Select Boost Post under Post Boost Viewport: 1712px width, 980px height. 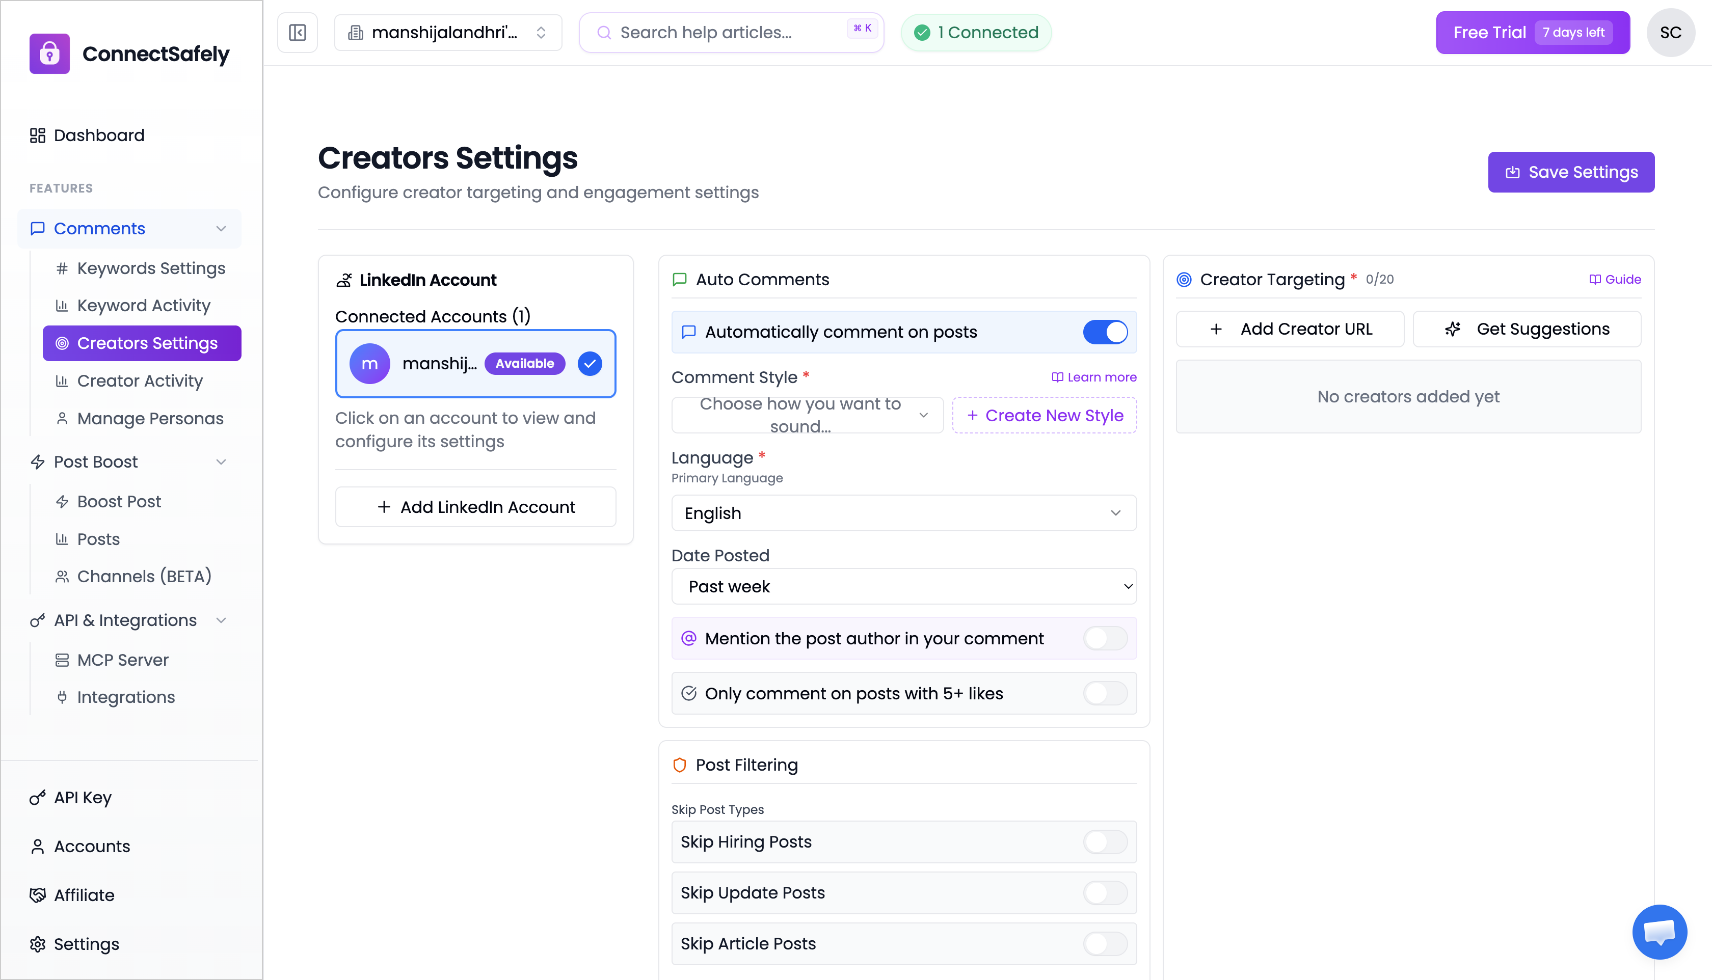tap(119, 501)
